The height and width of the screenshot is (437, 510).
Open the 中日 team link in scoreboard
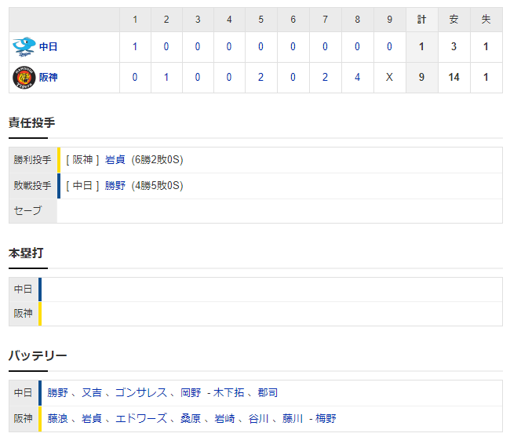point(48,47)
